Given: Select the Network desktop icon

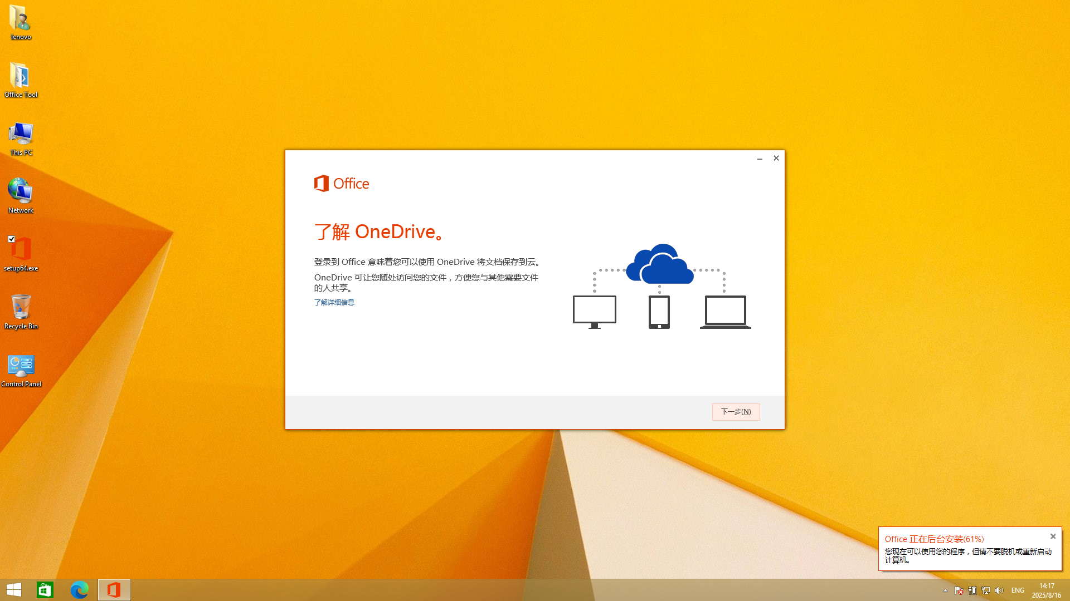Looking at the screenshot, I should pyautogui.click(x=21, y=192).
